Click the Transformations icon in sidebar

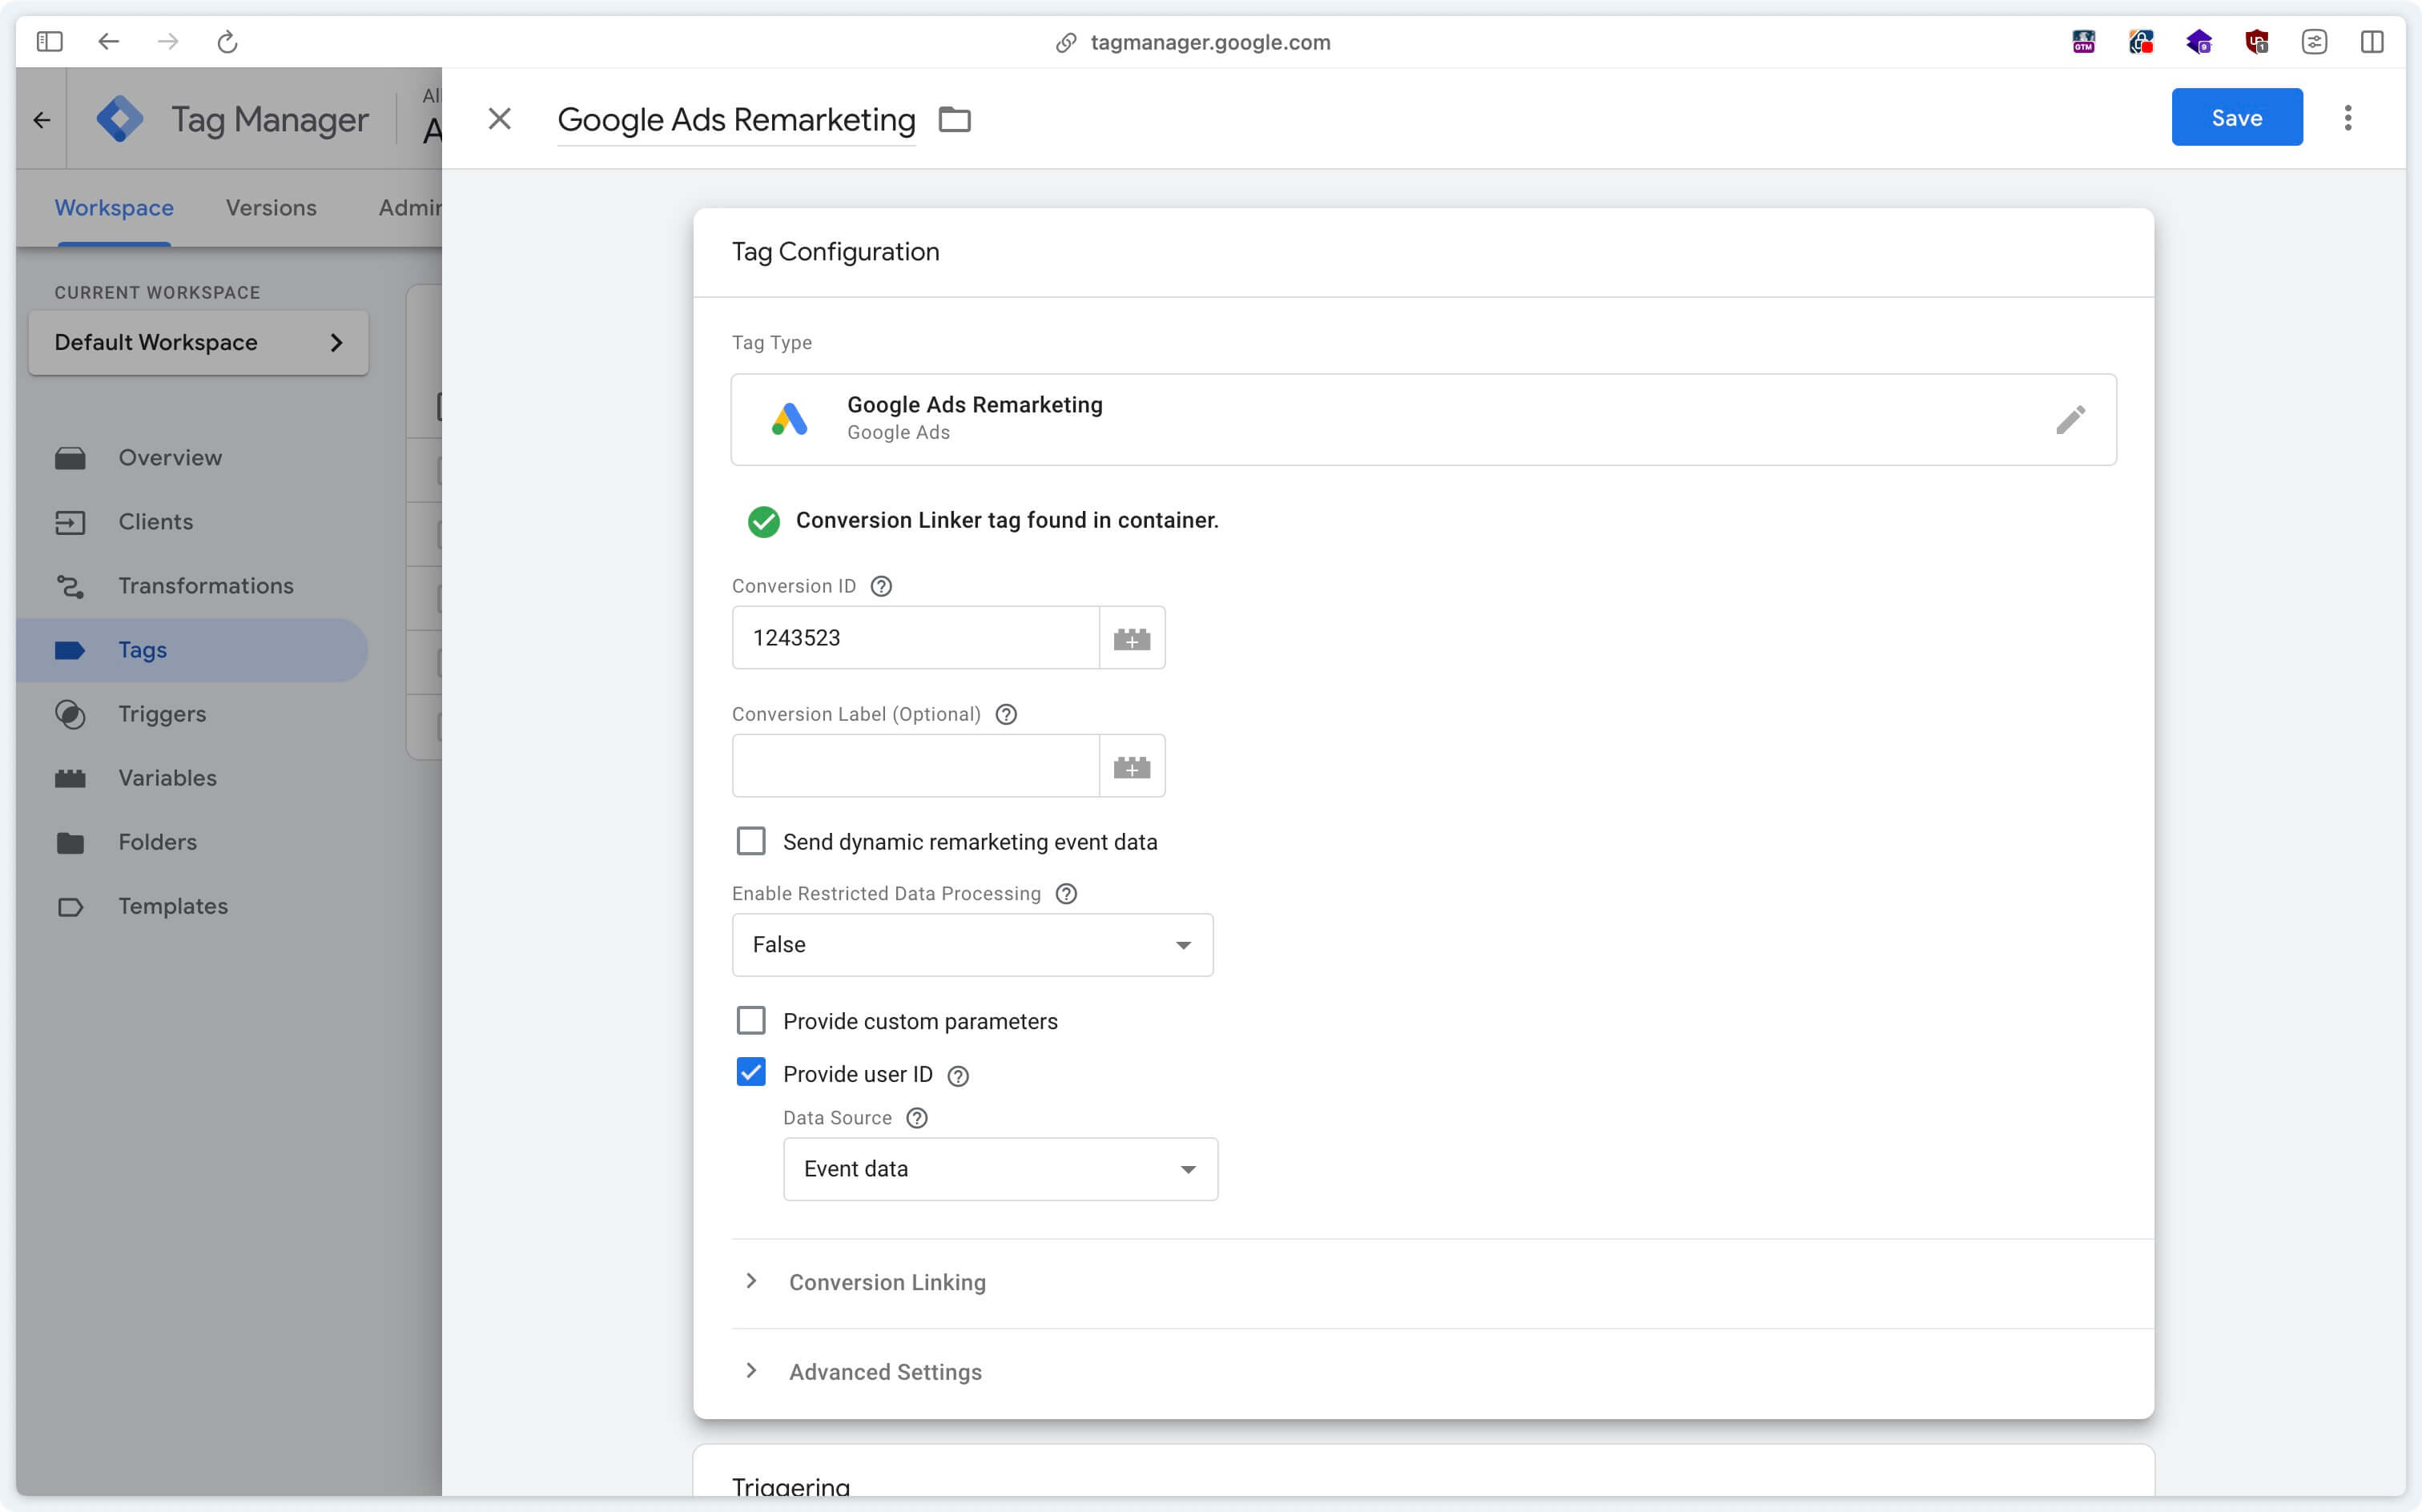70,585
